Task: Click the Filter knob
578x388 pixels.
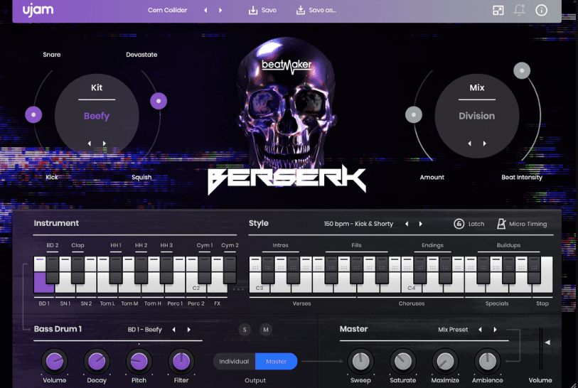Action: click(x=181, y=362)
